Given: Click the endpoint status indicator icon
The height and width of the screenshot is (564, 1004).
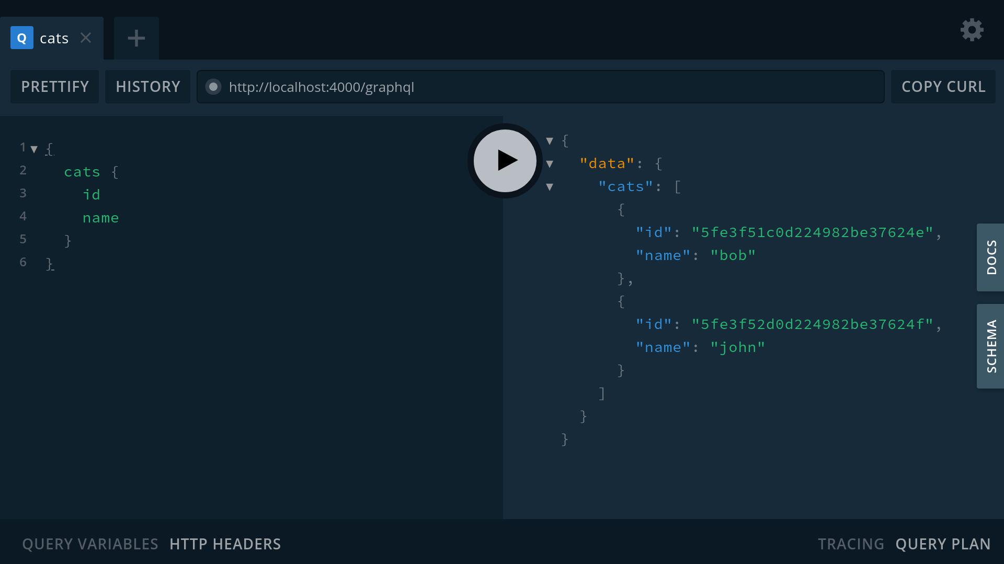Looking at the screenshot, I should 213,87.
